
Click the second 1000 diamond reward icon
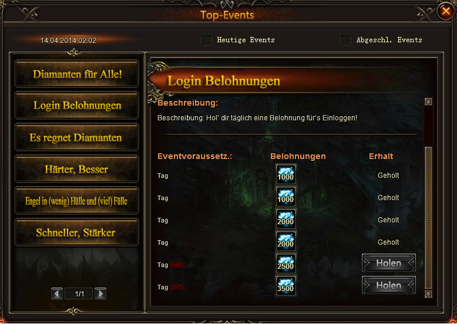(286, 197)
